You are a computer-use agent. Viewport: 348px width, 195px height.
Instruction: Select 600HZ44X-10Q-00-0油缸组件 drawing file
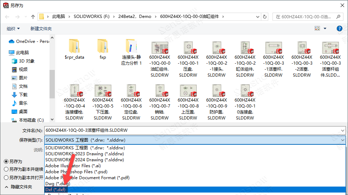coord(159,59)
